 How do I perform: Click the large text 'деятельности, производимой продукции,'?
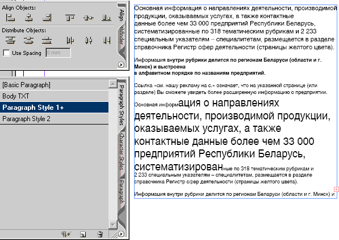(x=232, y=116)
